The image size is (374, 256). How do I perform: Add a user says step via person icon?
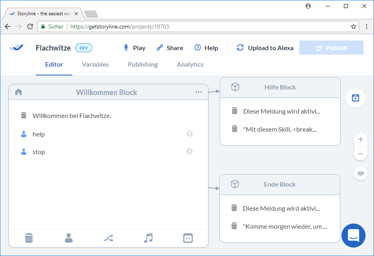(69, 238)
